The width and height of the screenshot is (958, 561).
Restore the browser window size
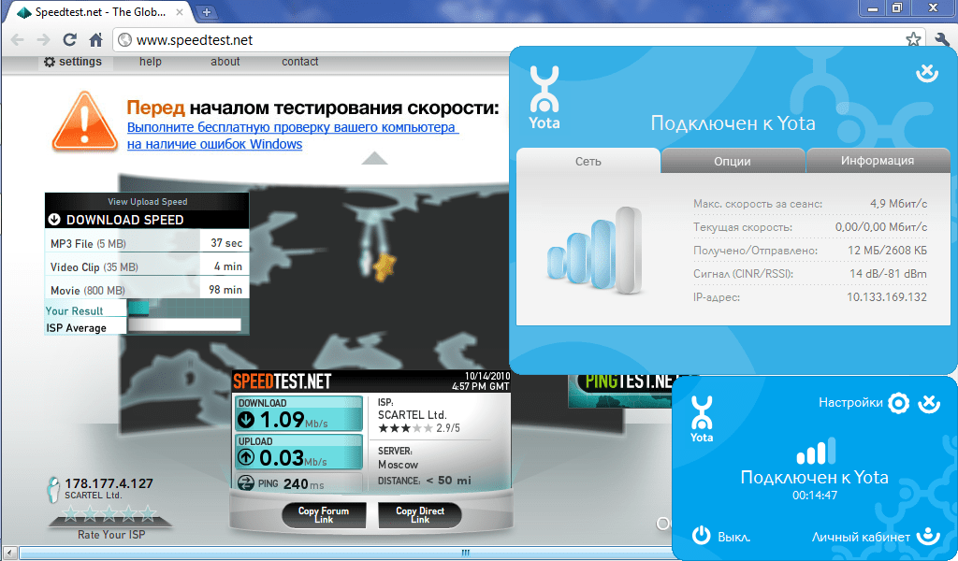tap(897, 7)
